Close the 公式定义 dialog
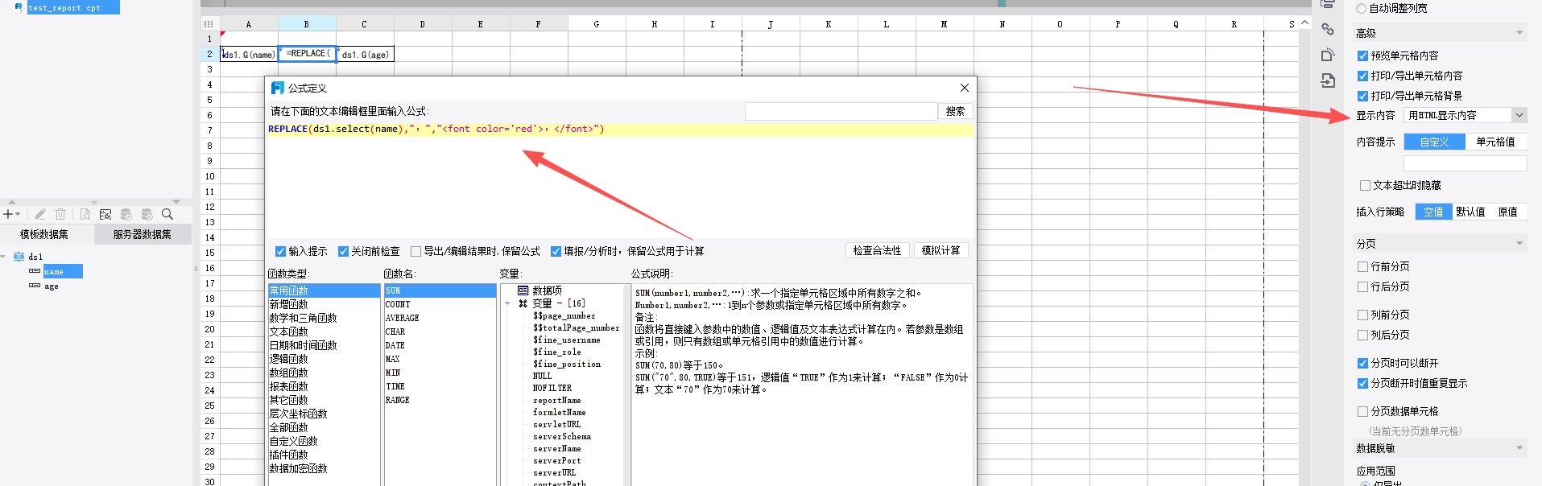Viewport: 1542px width, 486px height. (964, 88)
